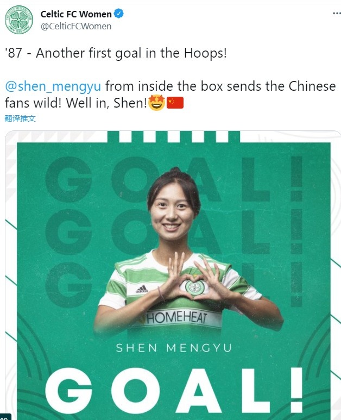Open the Celtic FC Women display name
Image resolution: width=341 pixels, height=420 pixels.
point(76,14)
